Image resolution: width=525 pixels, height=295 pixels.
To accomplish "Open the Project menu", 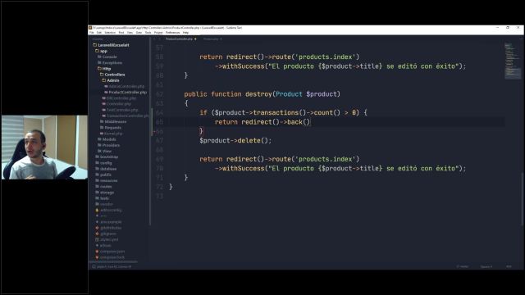I will click(x=158, y=33).
